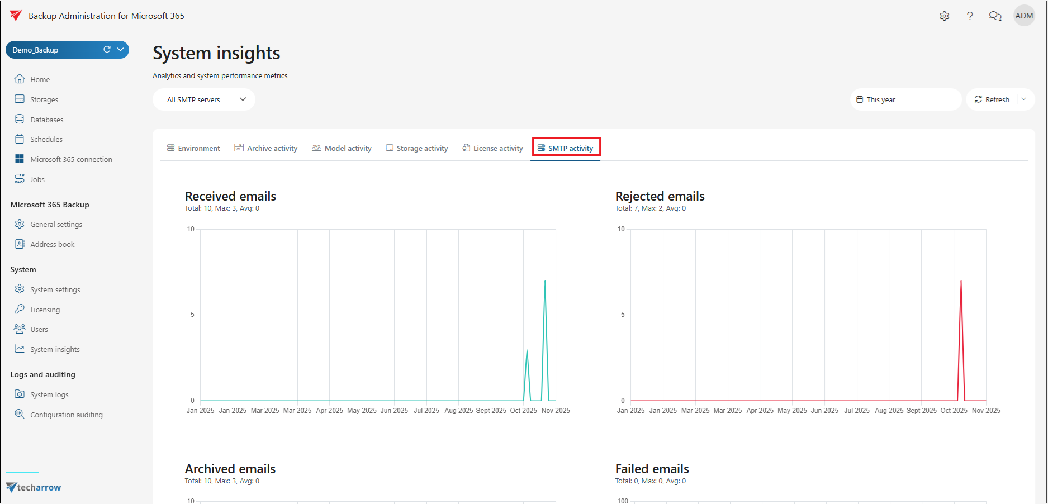Open the Address book page
Image resolution: width=1048 pixels, height=504 pixels.
[x=52, y=244]
